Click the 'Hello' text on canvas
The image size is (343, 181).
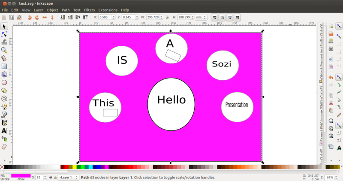171,100
